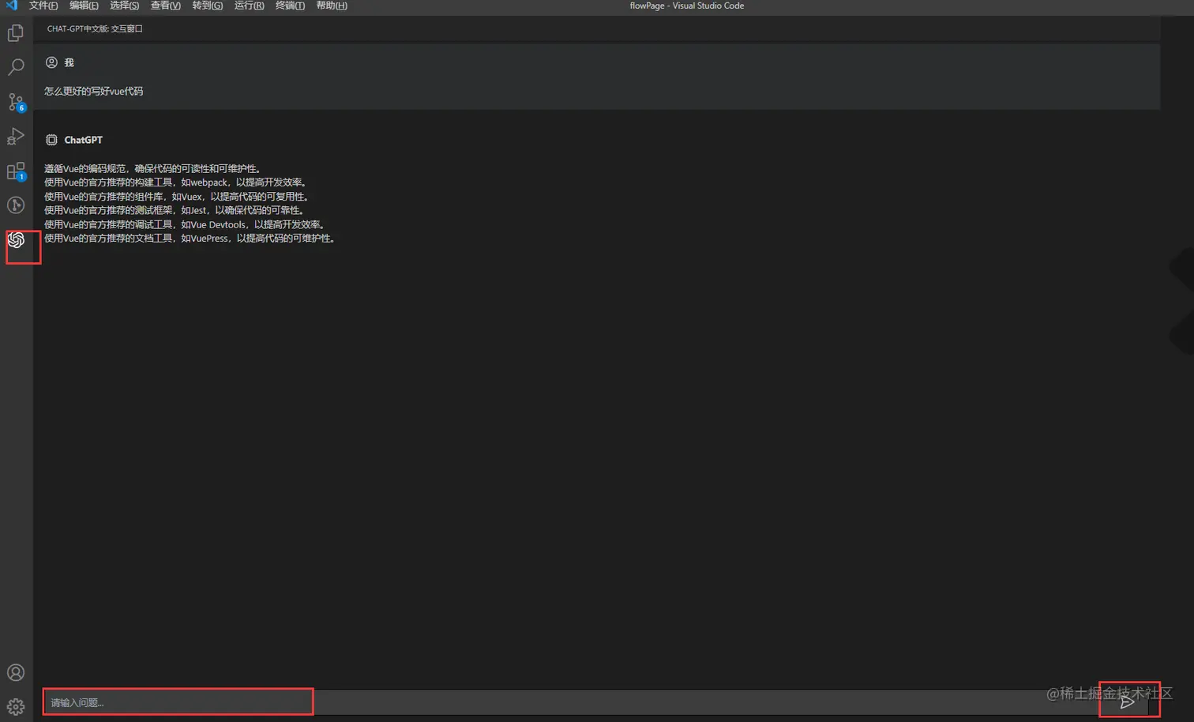Click the flowPage - Visual Studio Code title
Screen dimensions: 1194x722
pyautogui.click(x=686, y=6)
